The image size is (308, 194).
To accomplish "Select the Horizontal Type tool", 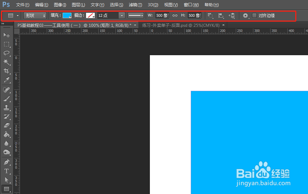I will [7, 171].
